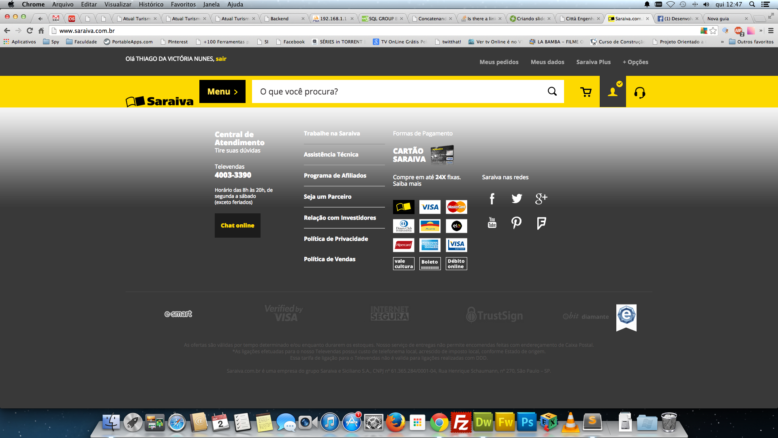The width and height of the screenshot is (778, 438).
Task: Click the Visa Electron payment icon
Action: click(457, 245)
